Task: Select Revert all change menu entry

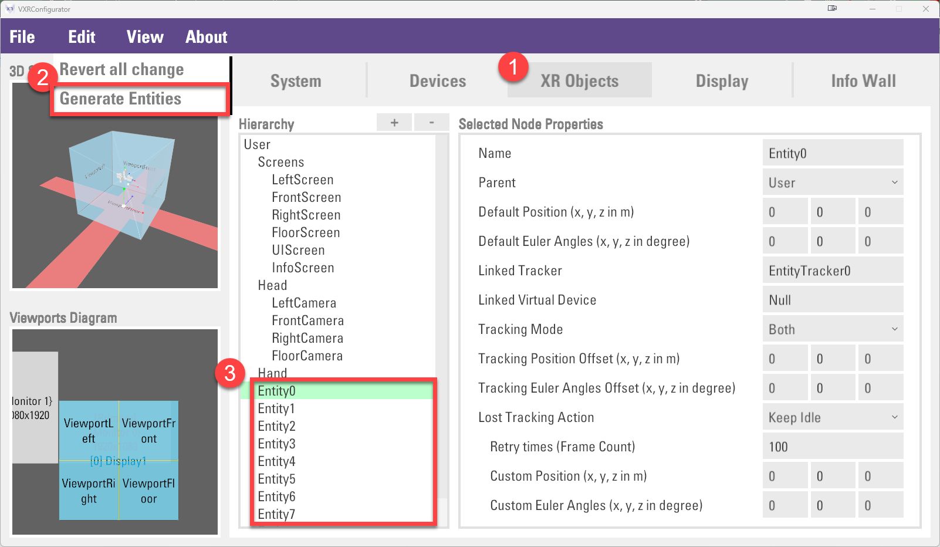Action: pos(121,70)
